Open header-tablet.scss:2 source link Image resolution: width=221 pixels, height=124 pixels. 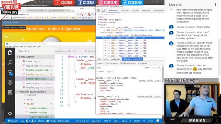click(150, 80)
